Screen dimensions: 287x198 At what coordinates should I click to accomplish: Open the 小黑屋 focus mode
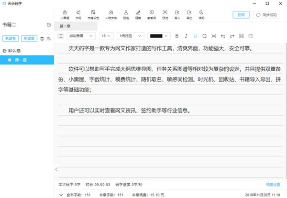tap(65, 14)
